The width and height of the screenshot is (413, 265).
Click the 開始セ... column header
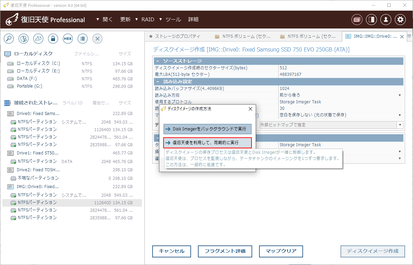click(101, 103)
